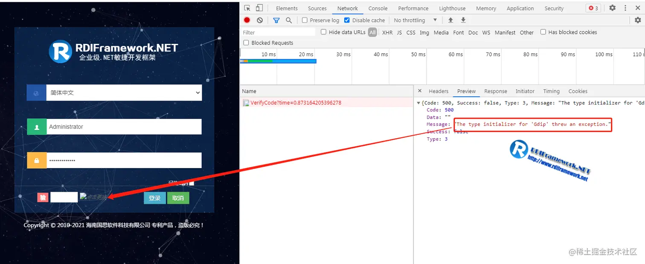Click the red verification code icon
The image size is (645, 264).
(x=43, y=197)
